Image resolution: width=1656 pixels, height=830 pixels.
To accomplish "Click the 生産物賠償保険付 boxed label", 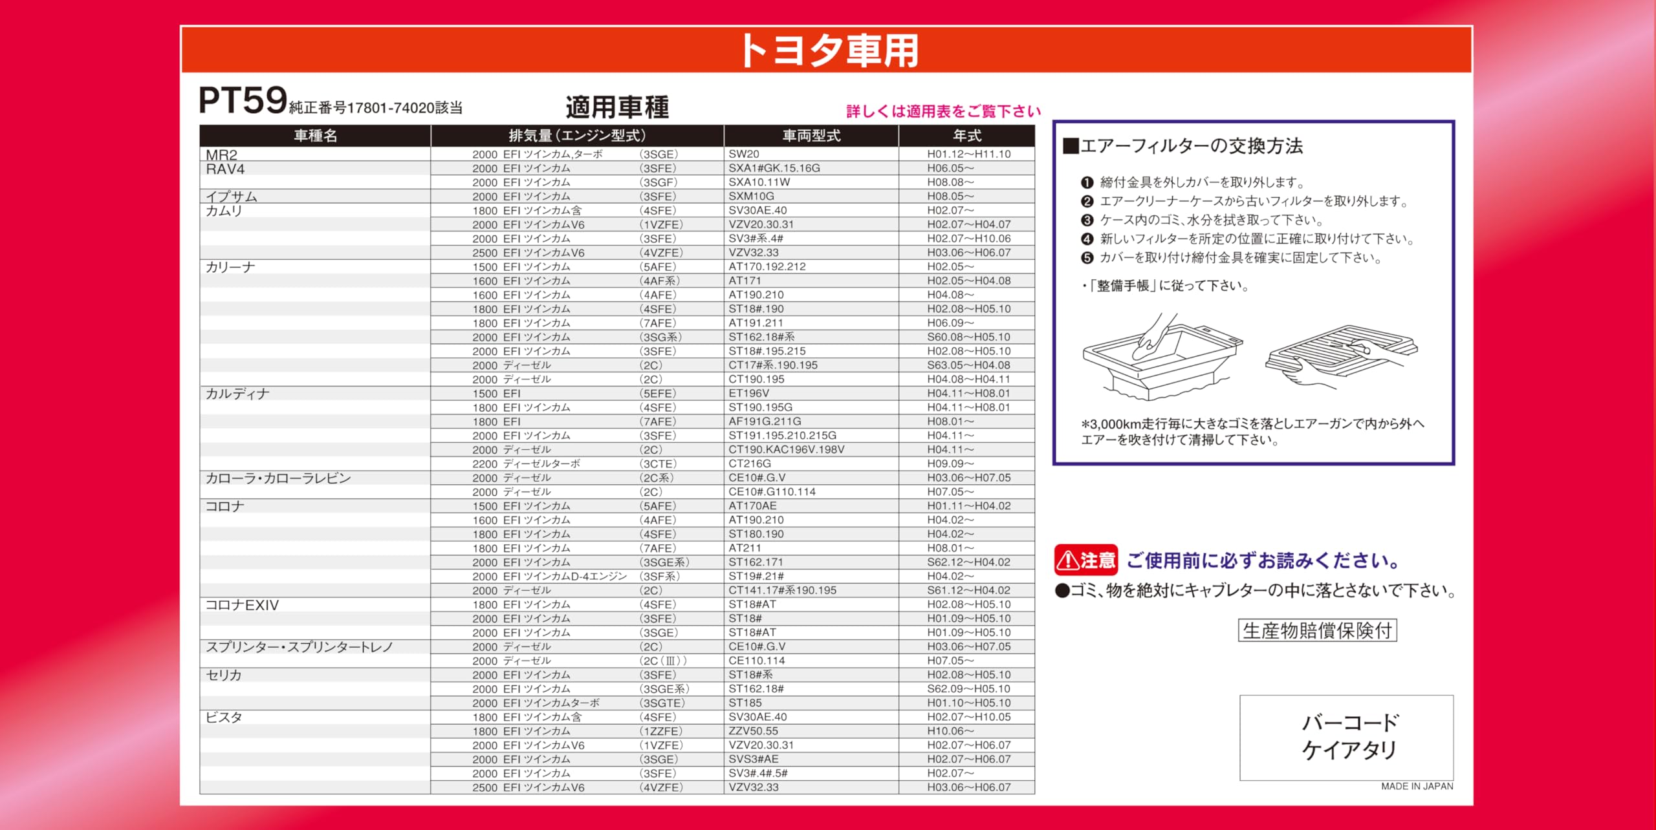I will tap(1317, 630).
